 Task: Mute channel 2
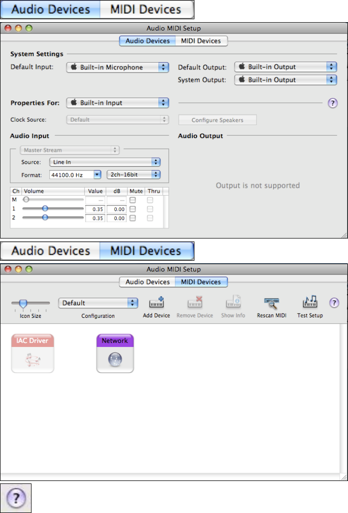click(x=133, y=218)
